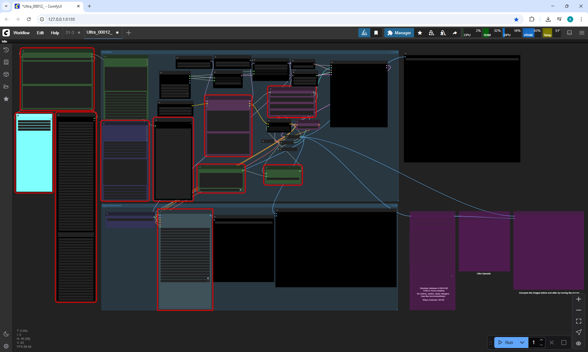
Task: Open the workflows folder sidebar icon
Action: (6, 87)
